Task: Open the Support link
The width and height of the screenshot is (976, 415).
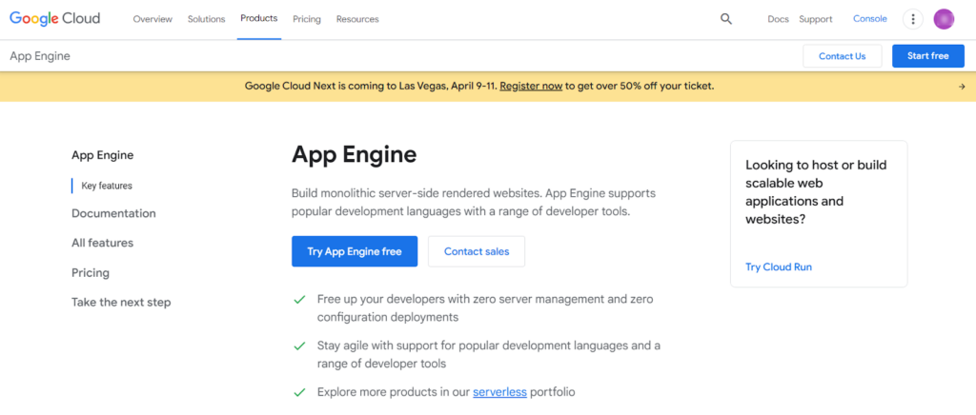Action: [x=816, y=19]
